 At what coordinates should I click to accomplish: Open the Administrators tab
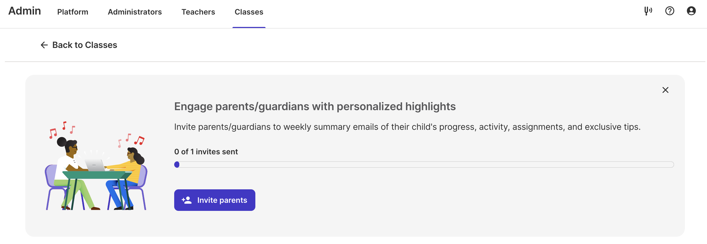click(x=135, y=12)
